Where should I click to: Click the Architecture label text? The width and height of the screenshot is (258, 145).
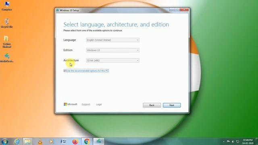pos(71,60)
